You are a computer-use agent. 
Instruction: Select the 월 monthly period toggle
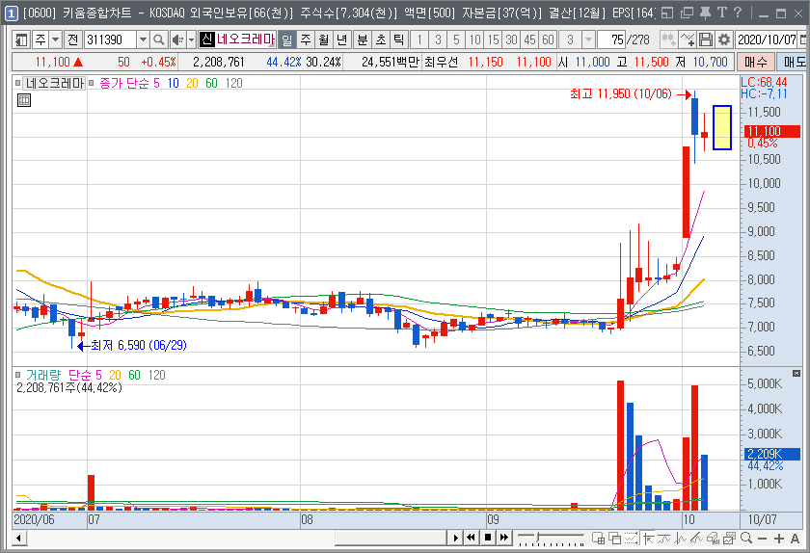pos(324,39)
